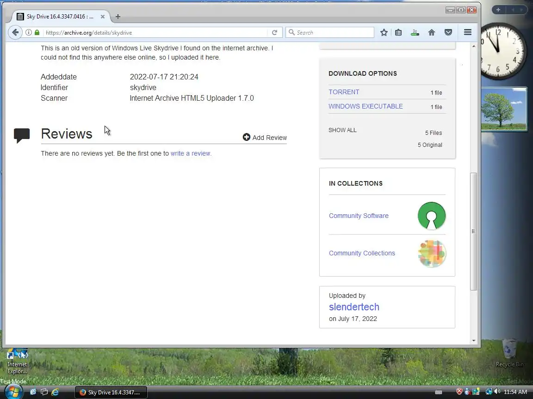Select the Internet Explorer desktop shortcut

coord(17,361)
